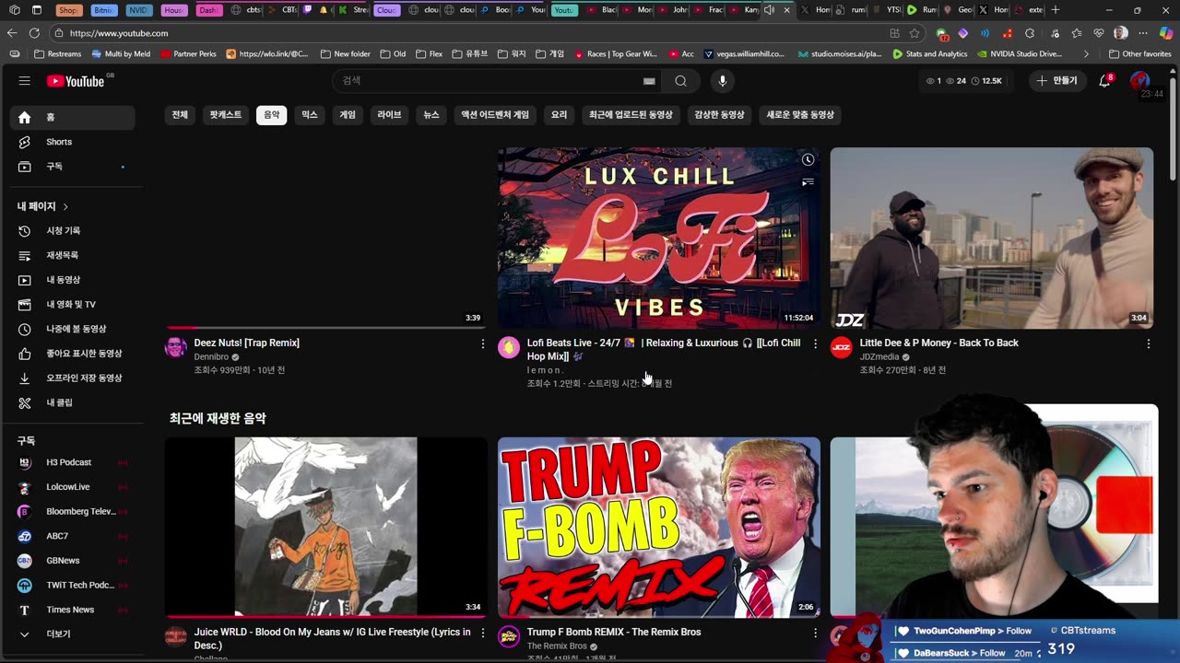Image resolution: width=1180 pixels, height=663 pixels.
Task: Favorite this page with star icon
Action: 914,33
